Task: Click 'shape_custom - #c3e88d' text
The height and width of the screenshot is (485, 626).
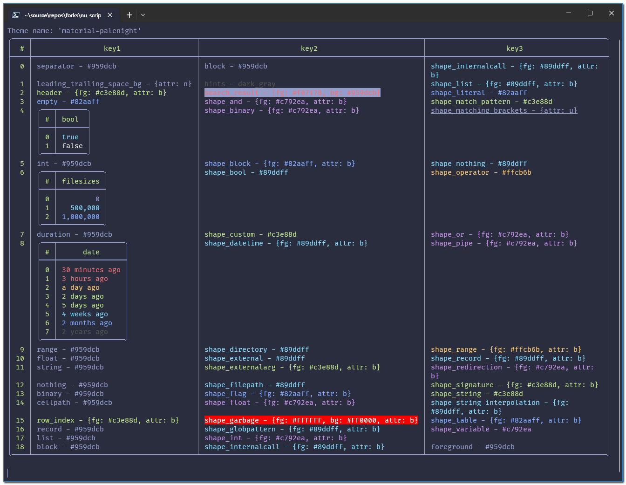Action: [x=251, y=234]
